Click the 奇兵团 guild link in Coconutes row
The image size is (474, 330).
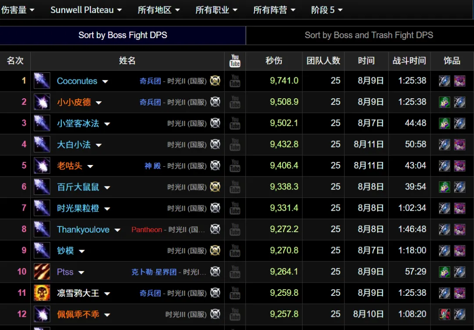(150, 81)
